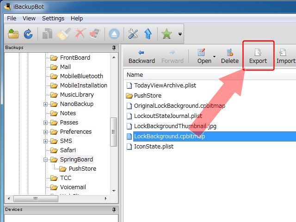Select the MusicLibrary folder

pos(77,94)
